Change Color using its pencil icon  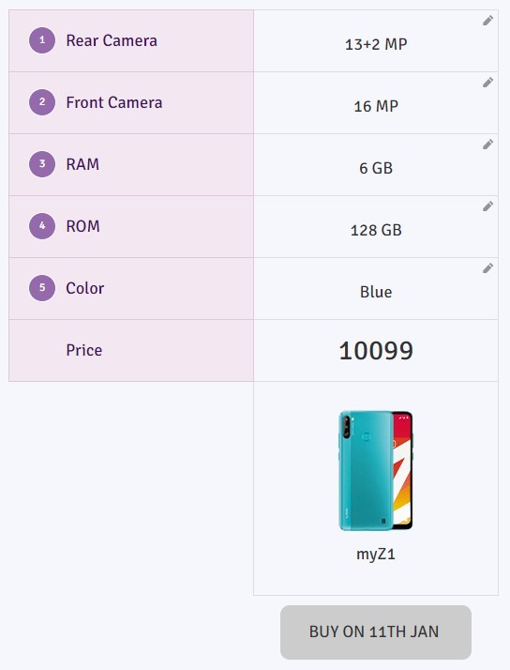point(487,268)
